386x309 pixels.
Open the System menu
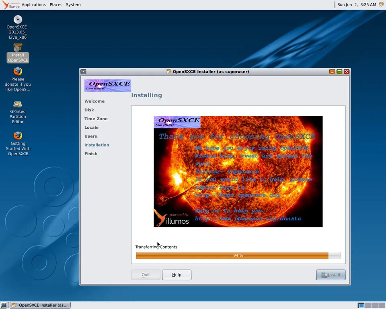pyautogui.click(x=73, y=5)
